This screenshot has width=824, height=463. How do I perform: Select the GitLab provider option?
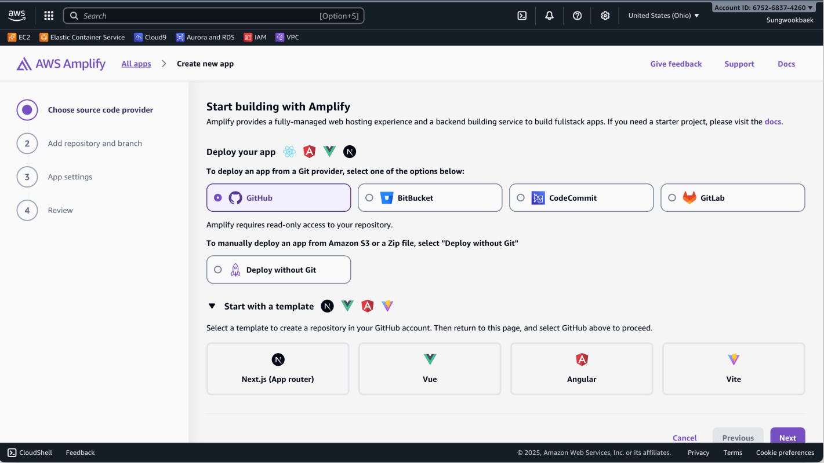coord(732,198)
